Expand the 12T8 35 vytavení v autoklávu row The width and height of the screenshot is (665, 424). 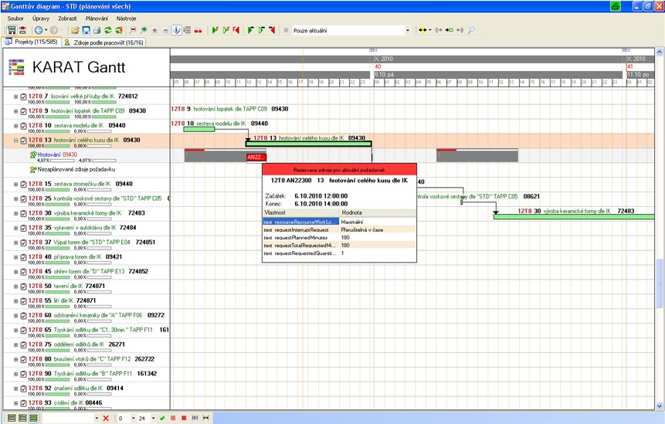point(15,228)
